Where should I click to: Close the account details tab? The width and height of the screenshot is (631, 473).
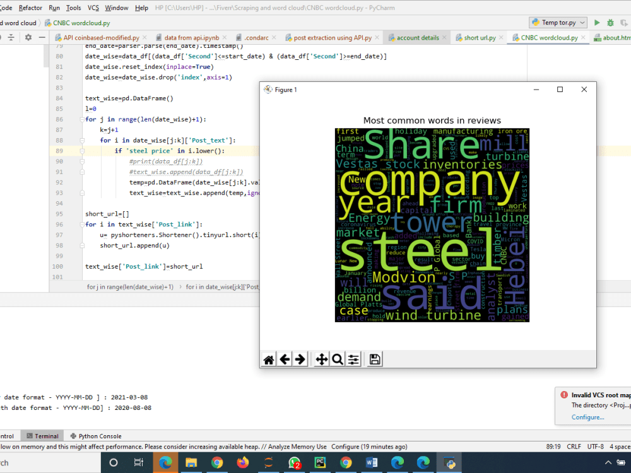click(x=444, y=37)
